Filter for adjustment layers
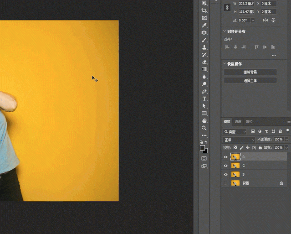Screen dimensions: 291x234 coord(260,131)
